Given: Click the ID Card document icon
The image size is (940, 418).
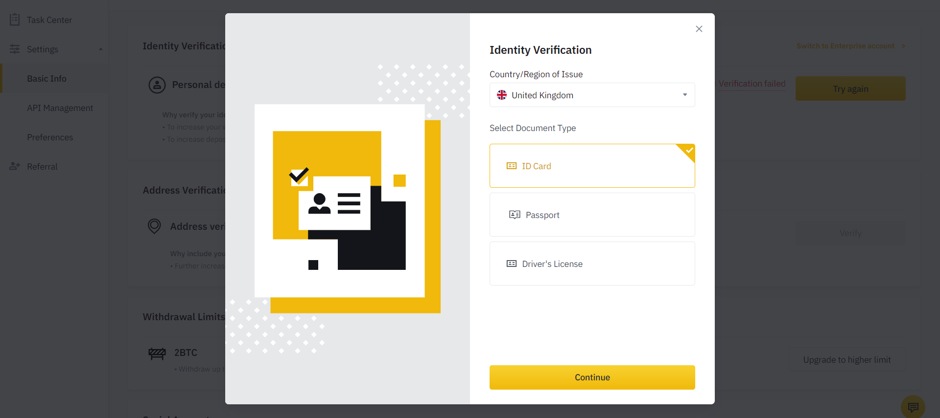Looking at the screenshot, I should coord(512,166).
